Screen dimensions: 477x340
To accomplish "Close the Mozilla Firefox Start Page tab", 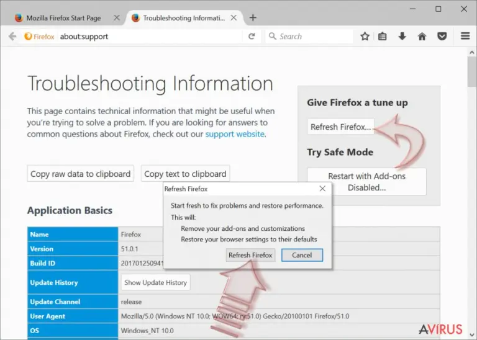I will (117, 17).
